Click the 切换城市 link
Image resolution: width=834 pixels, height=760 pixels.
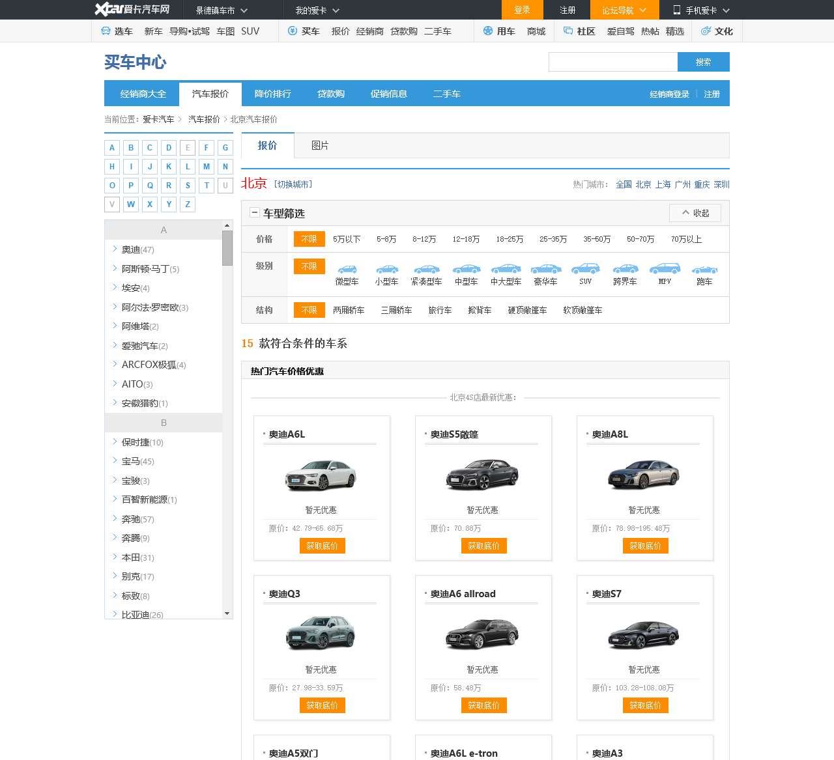pyautogui.click(x=293, y=184)
